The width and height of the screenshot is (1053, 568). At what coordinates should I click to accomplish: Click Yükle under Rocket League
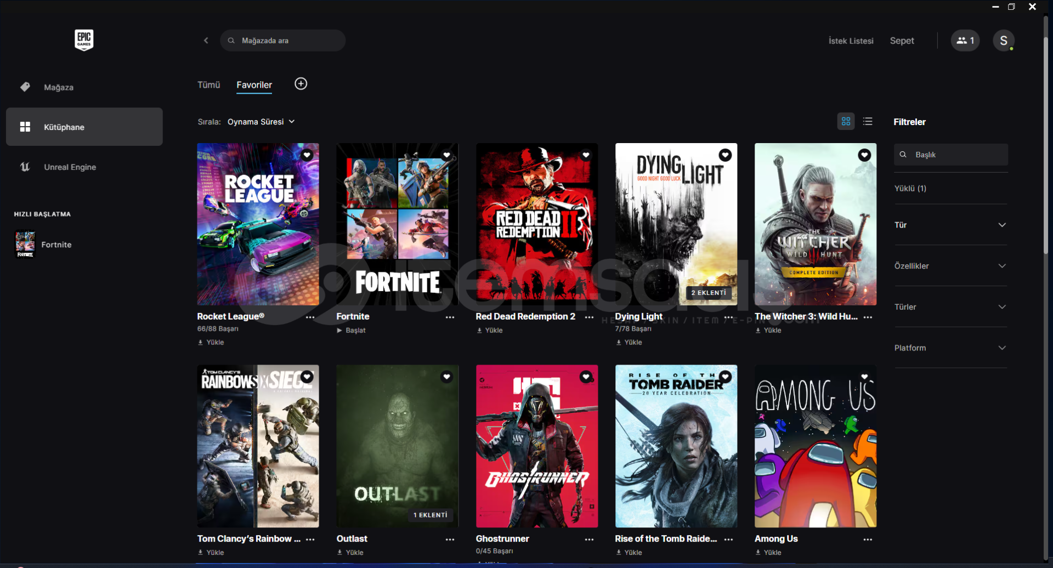[x=211, y=342]
